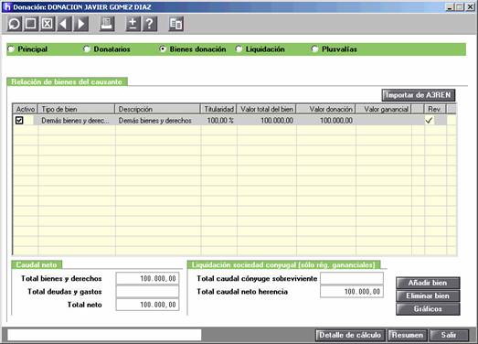
Task: Click Total deudas y gastos field
Action: 147,292
